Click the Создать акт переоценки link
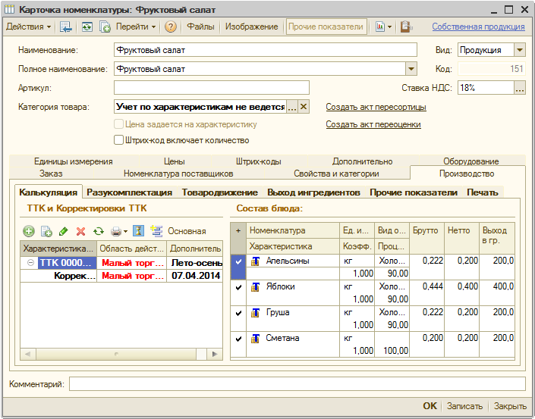 tap(373, 124)
